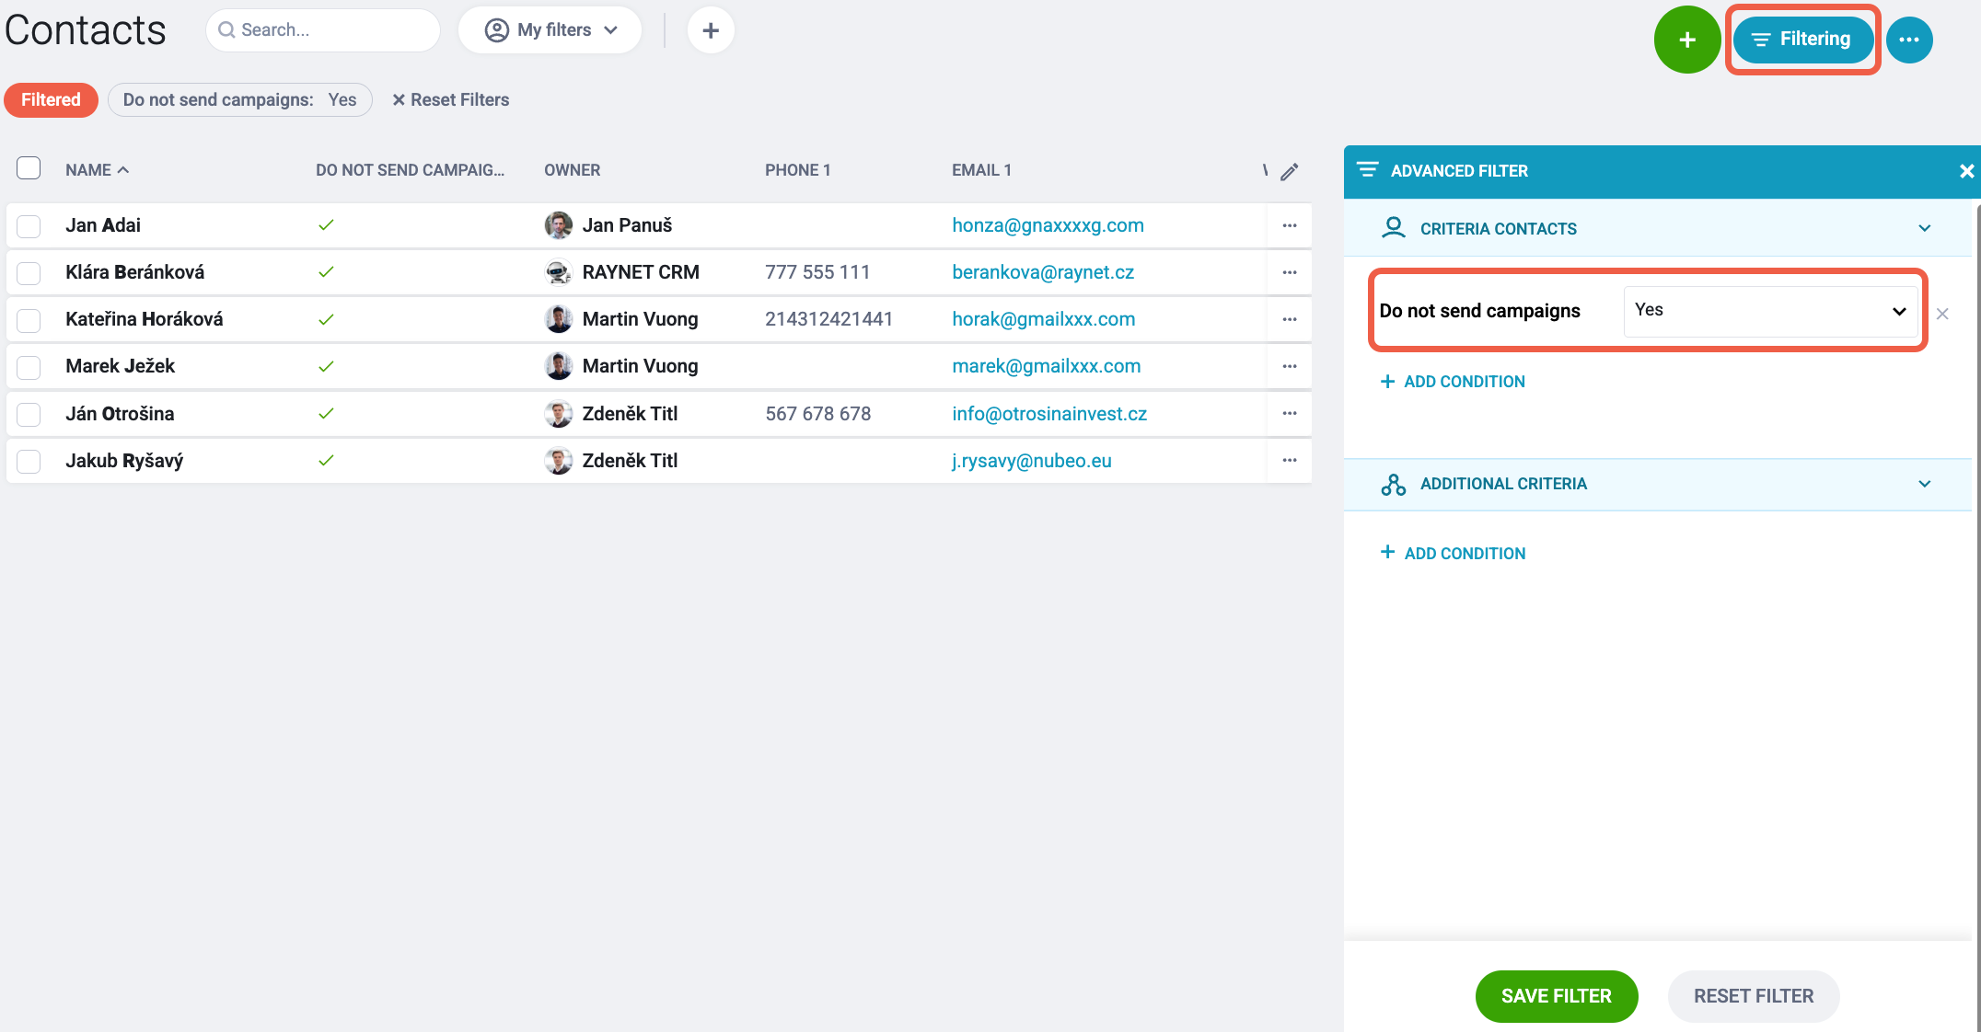Select the Marek Ježek row checkbox

29,367
